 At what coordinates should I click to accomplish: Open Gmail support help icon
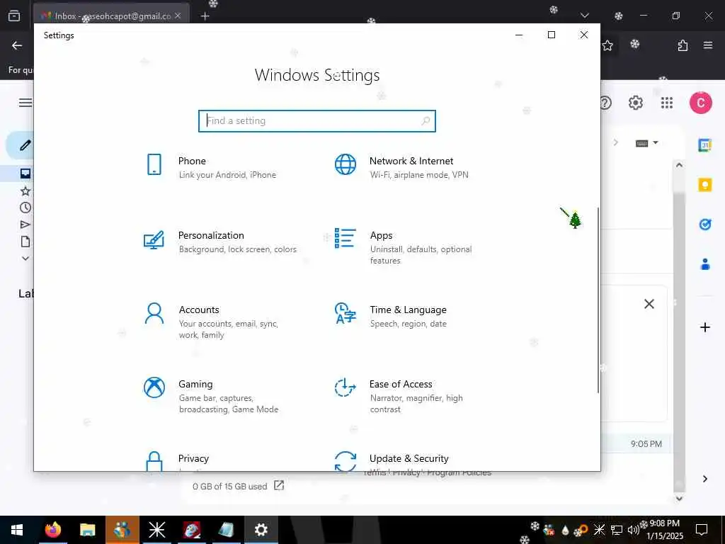[x=606, y=103]
